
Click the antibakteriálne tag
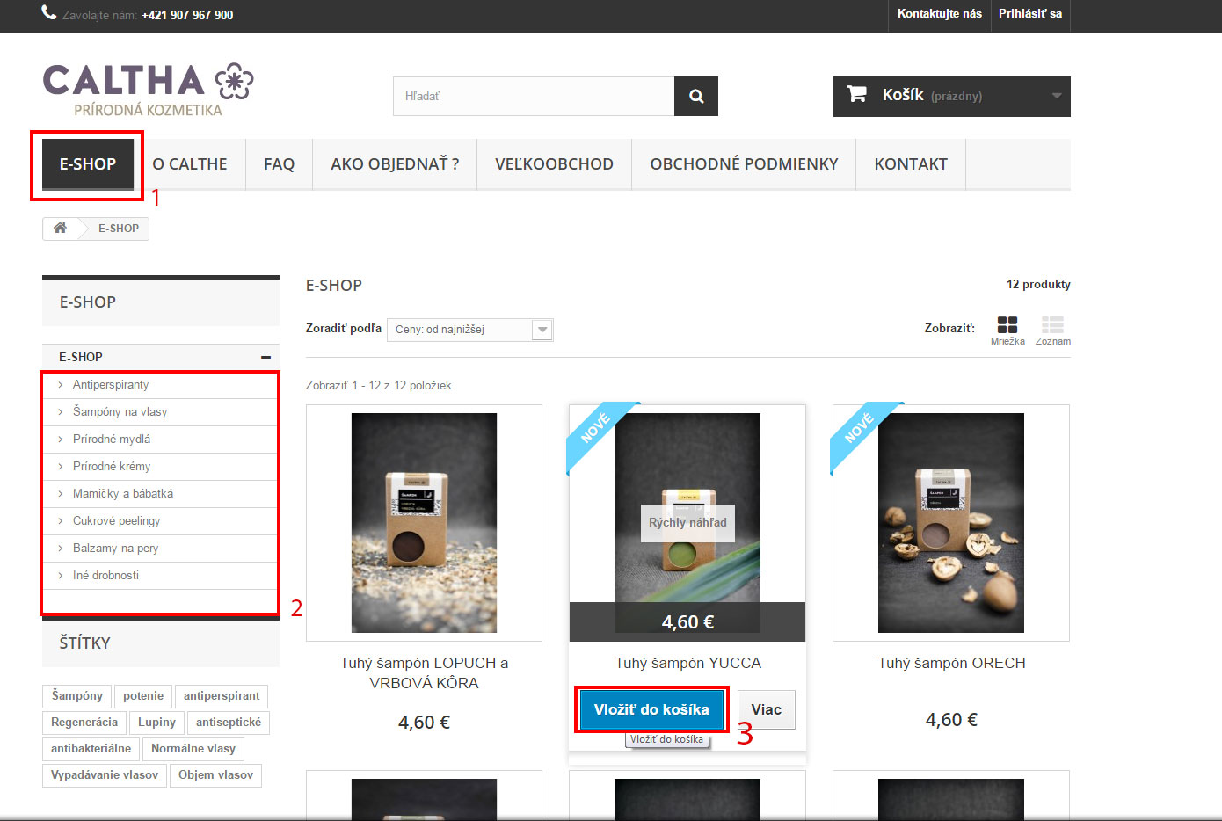click(x=91, y=749)
